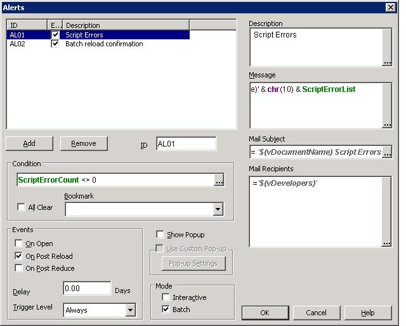Click the Delay field showing 0.00

87,288
